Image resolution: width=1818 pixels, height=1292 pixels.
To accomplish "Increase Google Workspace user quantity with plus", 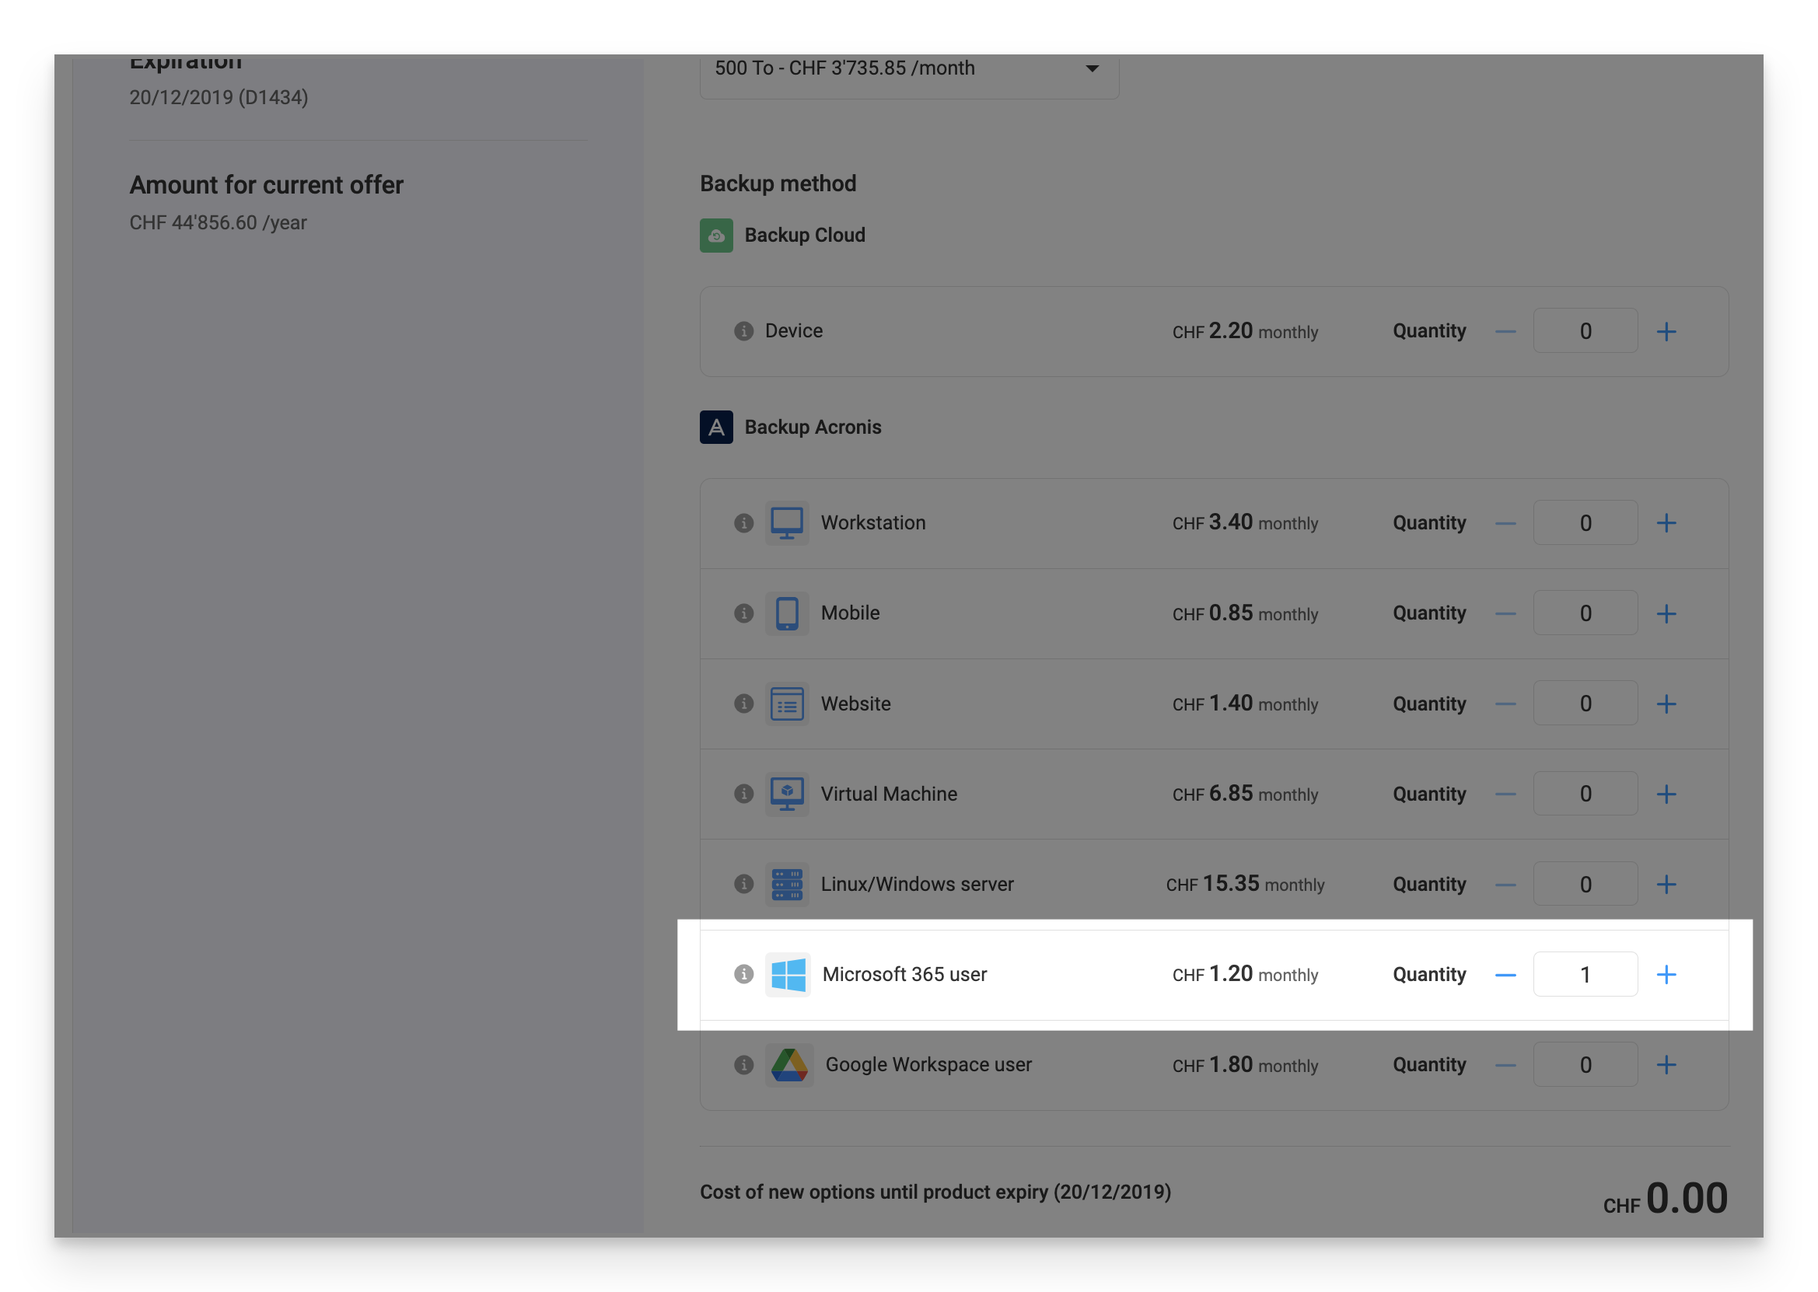I will coord(1666,1064).
